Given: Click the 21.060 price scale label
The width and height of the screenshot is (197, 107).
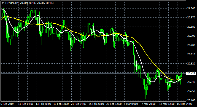Looking at the screenshot, I should (191, 9).
